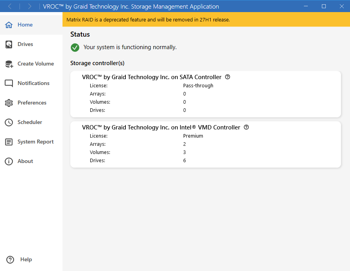Click the SATA License label
The image size is (350, 271).
click(98, 85)
